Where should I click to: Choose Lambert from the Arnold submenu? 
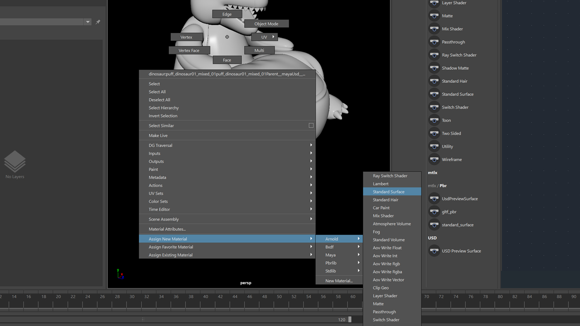[x=392, y=184]
